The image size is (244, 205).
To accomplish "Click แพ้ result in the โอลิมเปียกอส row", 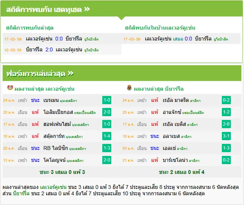I will (35, 112).
